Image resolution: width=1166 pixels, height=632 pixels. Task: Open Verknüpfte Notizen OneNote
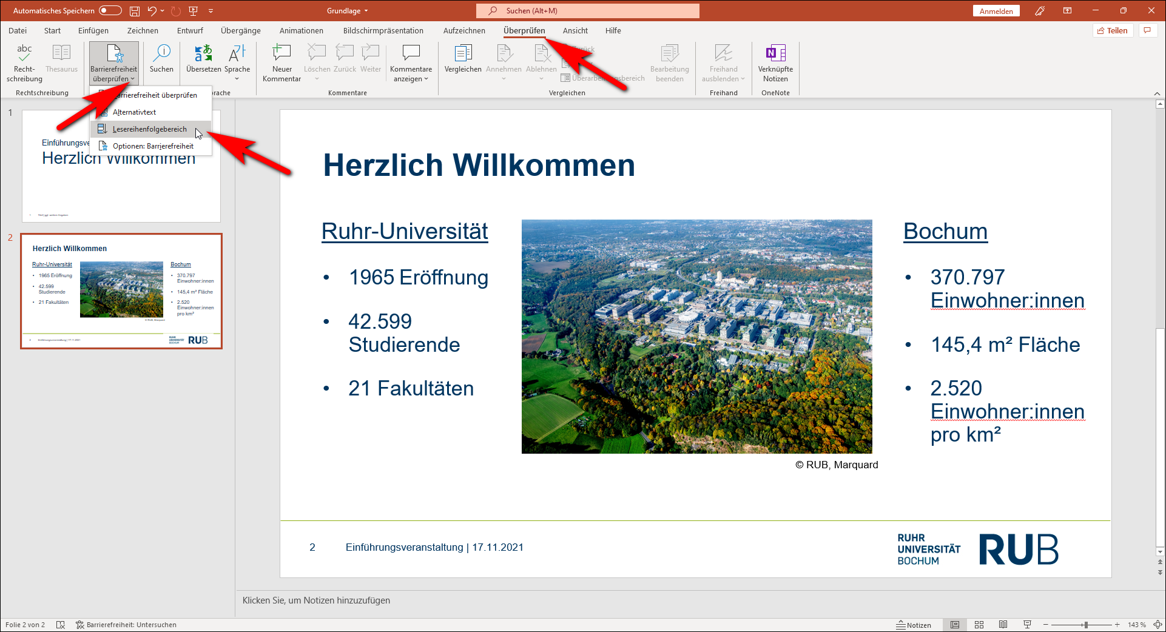click(775, 62)
